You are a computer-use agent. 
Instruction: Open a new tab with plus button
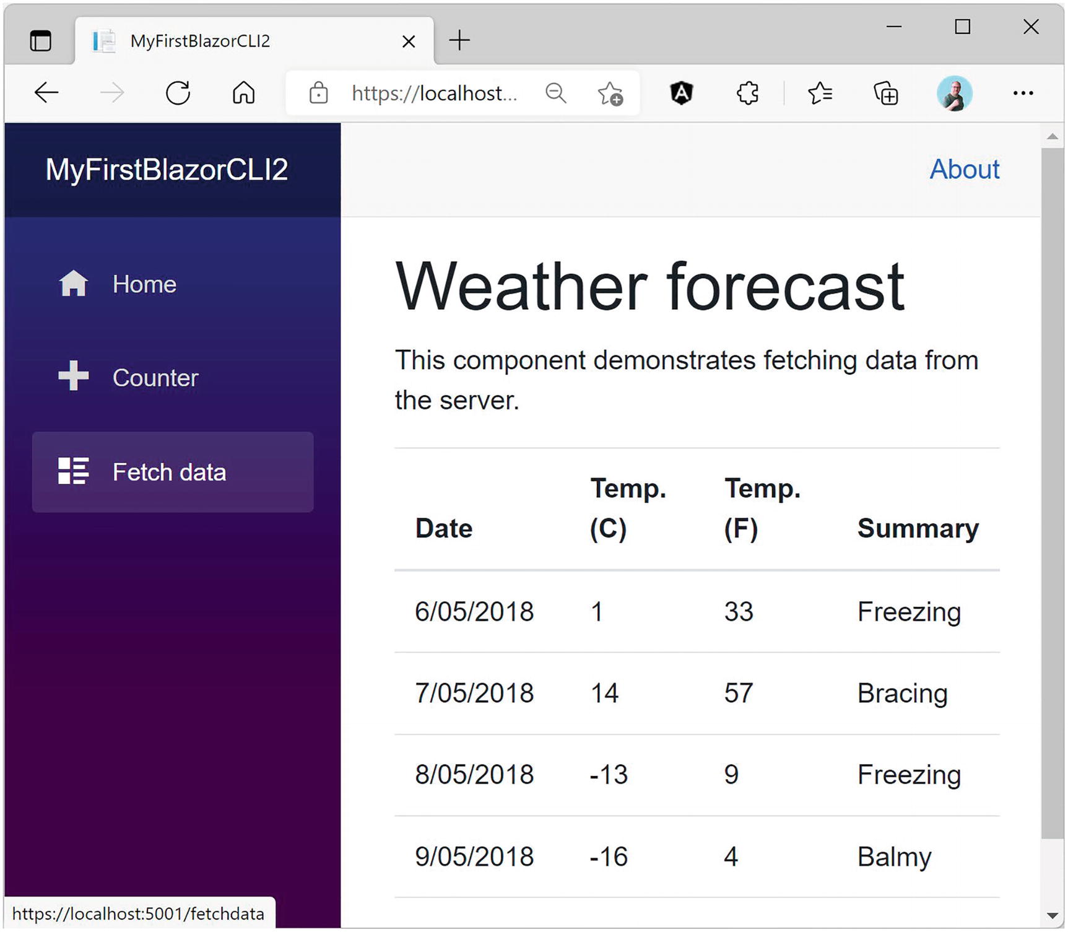point(459,41)
